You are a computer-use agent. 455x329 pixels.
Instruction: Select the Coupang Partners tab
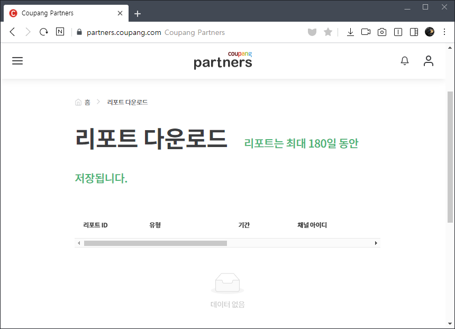[66, 13]
